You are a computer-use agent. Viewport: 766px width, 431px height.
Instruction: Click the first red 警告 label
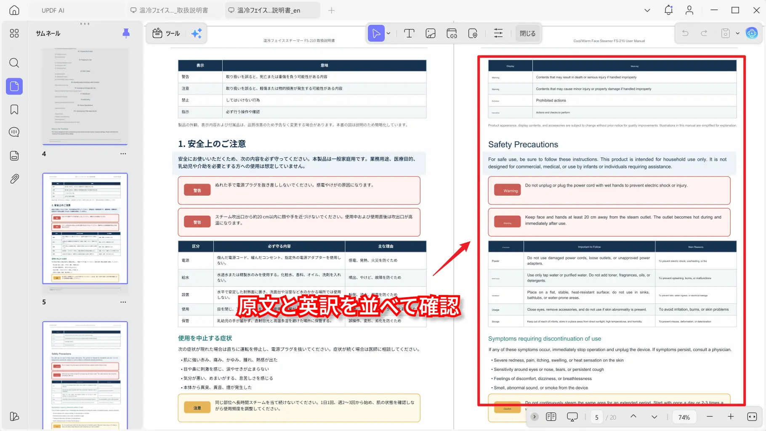pyautogui.click(x=197, y=191)
